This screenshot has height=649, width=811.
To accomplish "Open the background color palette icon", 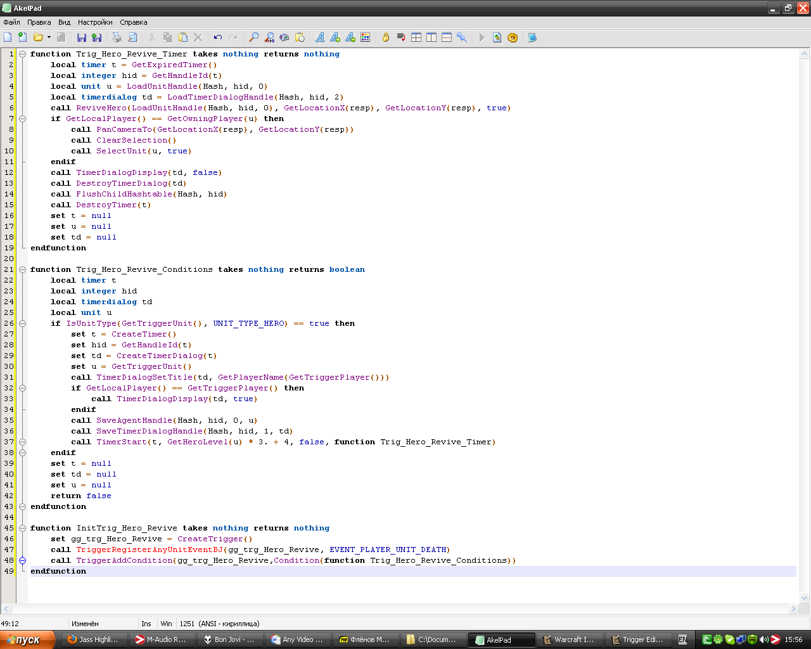I will [x=366, y=37].
